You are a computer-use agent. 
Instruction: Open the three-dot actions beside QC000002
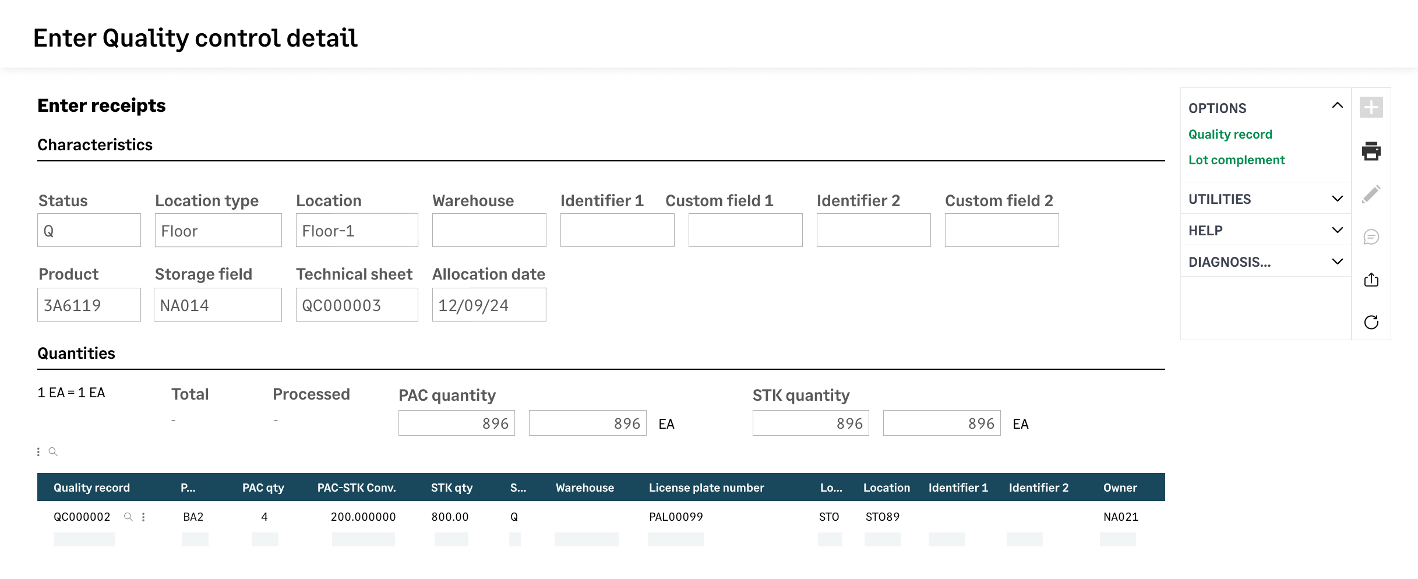[x=143, y=517]
